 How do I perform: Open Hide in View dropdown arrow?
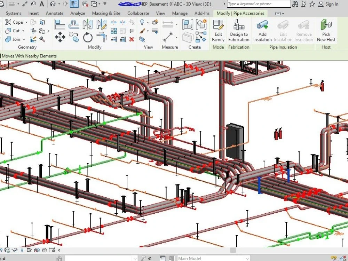tap(148, 22)
